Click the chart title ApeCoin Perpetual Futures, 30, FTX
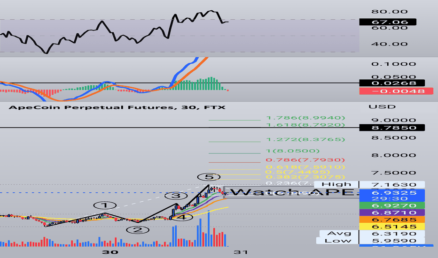438x258 pixels. click(x=117, y=107)
